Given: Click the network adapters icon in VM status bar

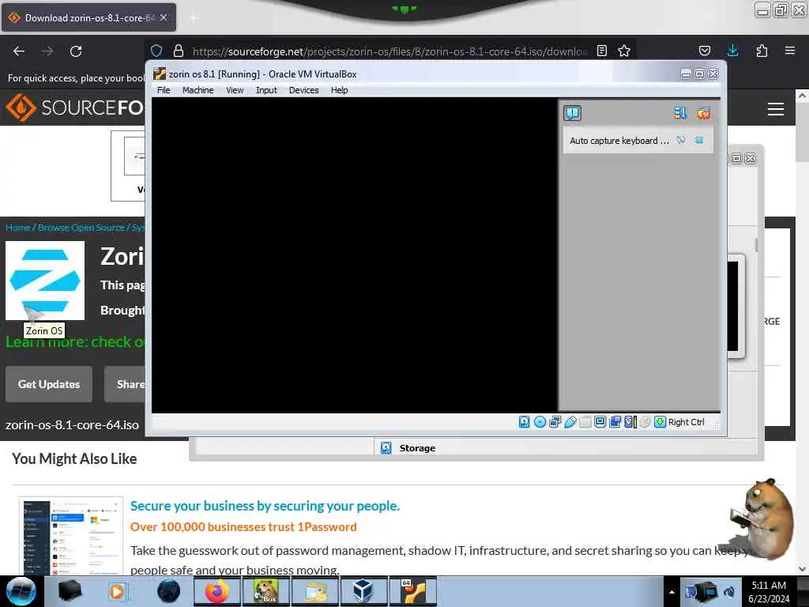Looking at the screenshot, I should 555,422.
